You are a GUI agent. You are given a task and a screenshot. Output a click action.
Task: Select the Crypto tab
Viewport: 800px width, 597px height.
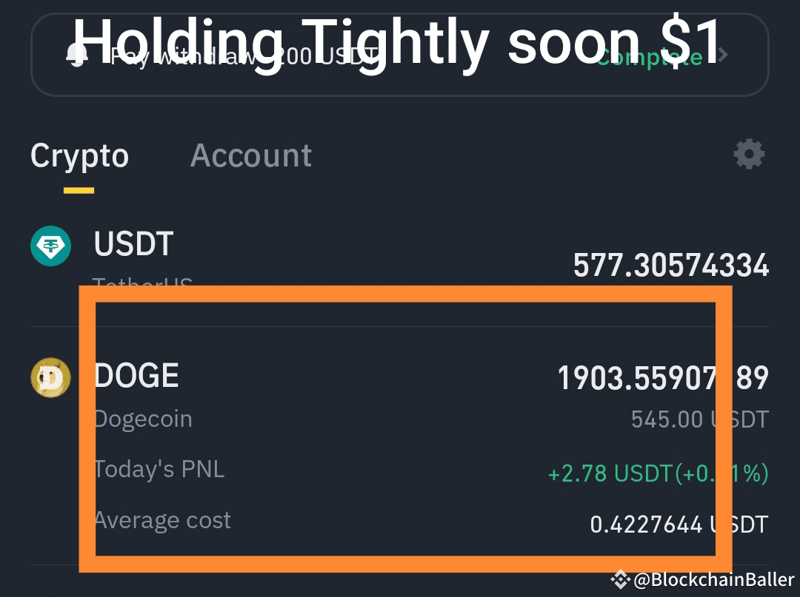pos(79,155)
